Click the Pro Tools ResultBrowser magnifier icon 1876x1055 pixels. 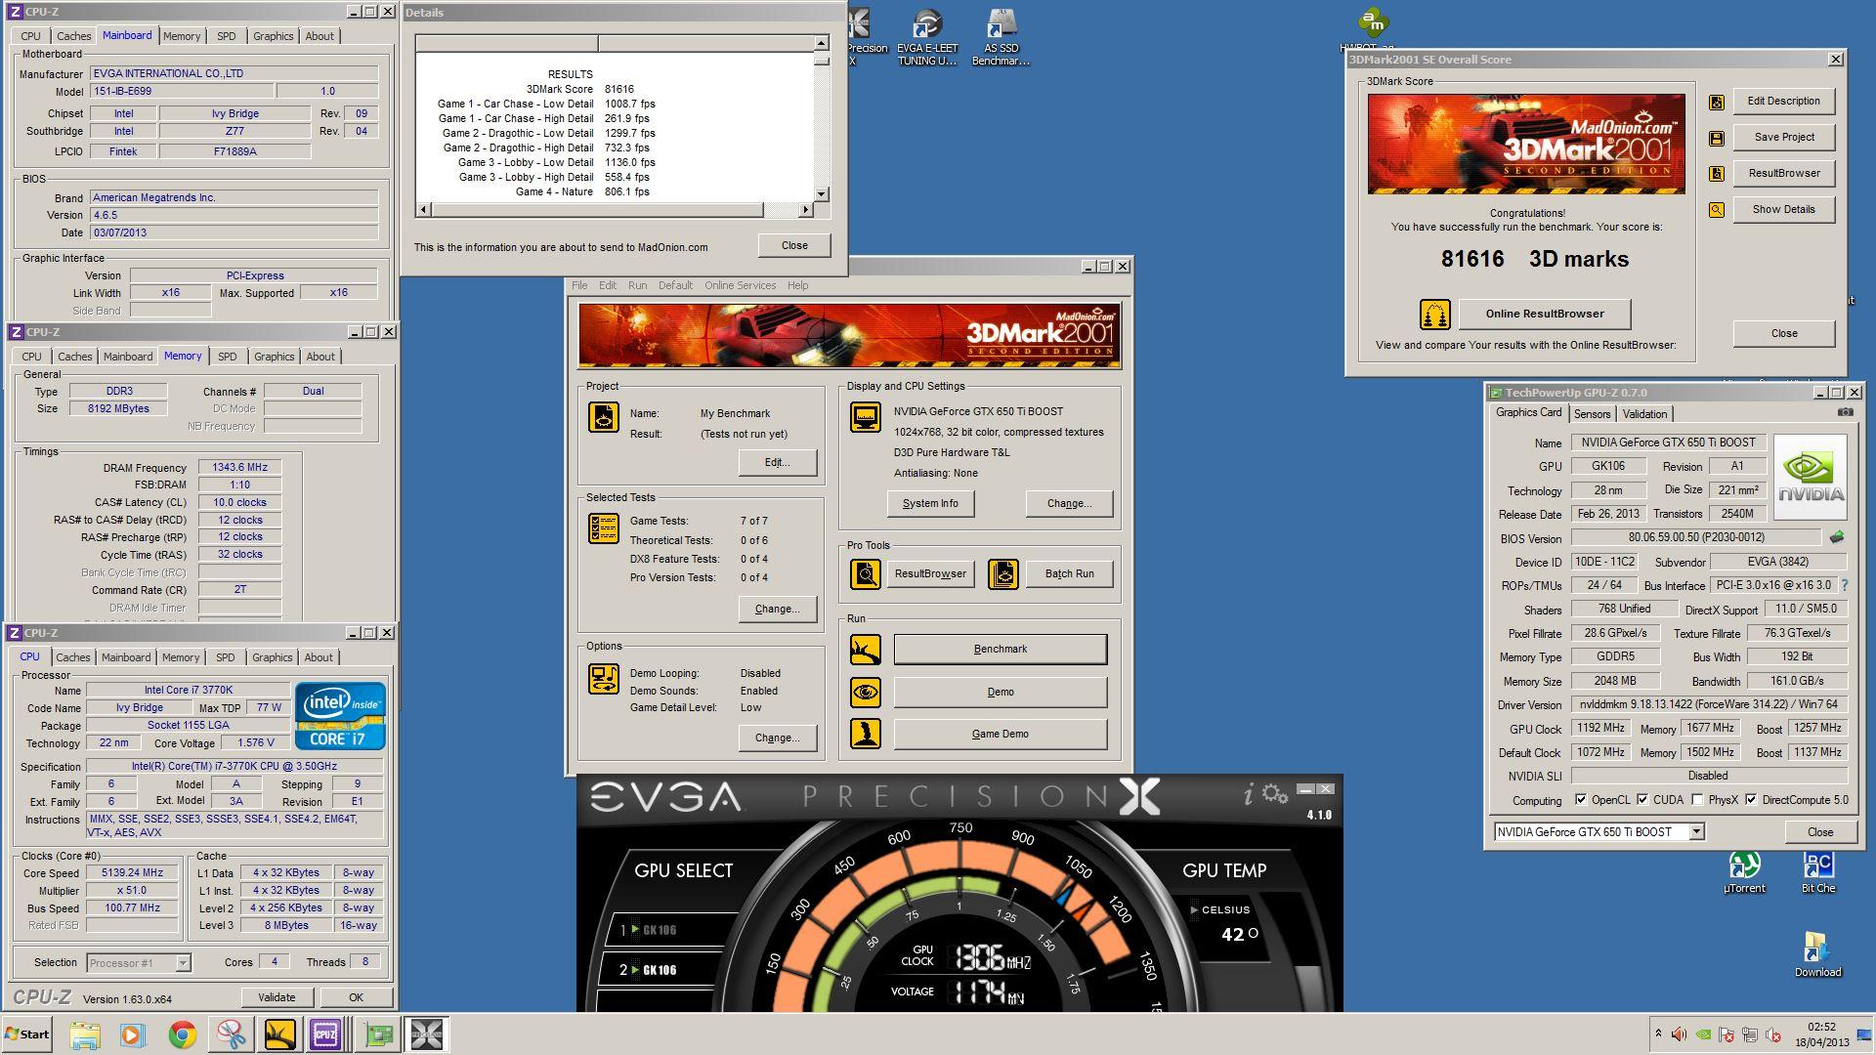tap(865, 573)
